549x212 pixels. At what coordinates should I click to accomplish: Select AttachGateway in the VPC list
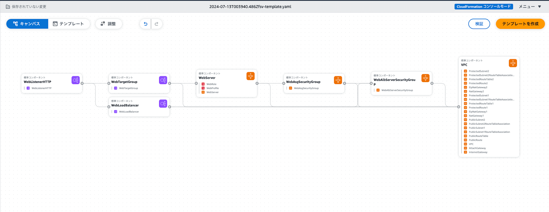coord(477,148)
